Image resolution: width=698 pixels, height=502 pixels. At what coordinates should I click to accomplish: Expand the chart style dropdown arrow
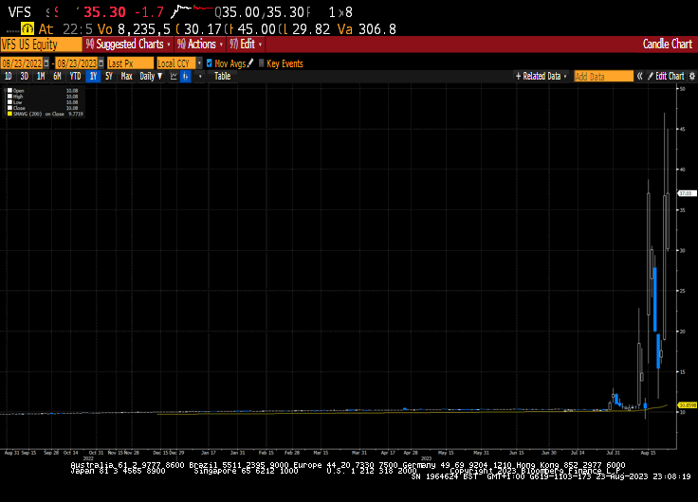click(200, 77)
